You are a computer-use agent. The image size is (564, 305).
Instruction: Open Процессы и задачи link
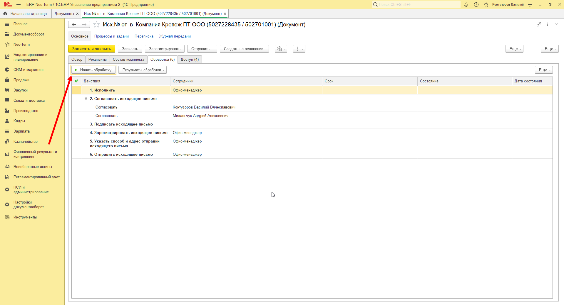click(111, 36)
